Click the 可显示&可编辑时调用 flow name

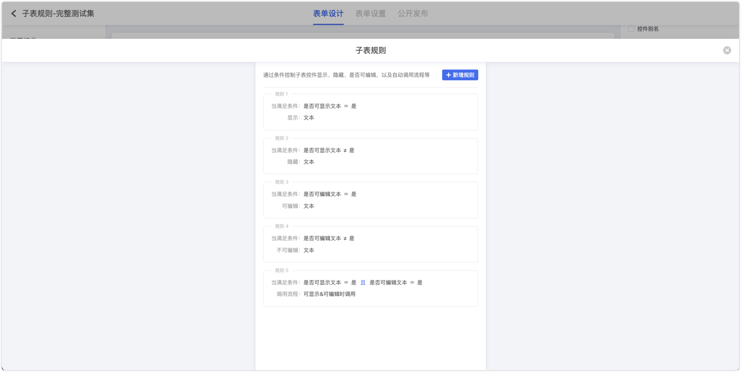coord(329,294)
